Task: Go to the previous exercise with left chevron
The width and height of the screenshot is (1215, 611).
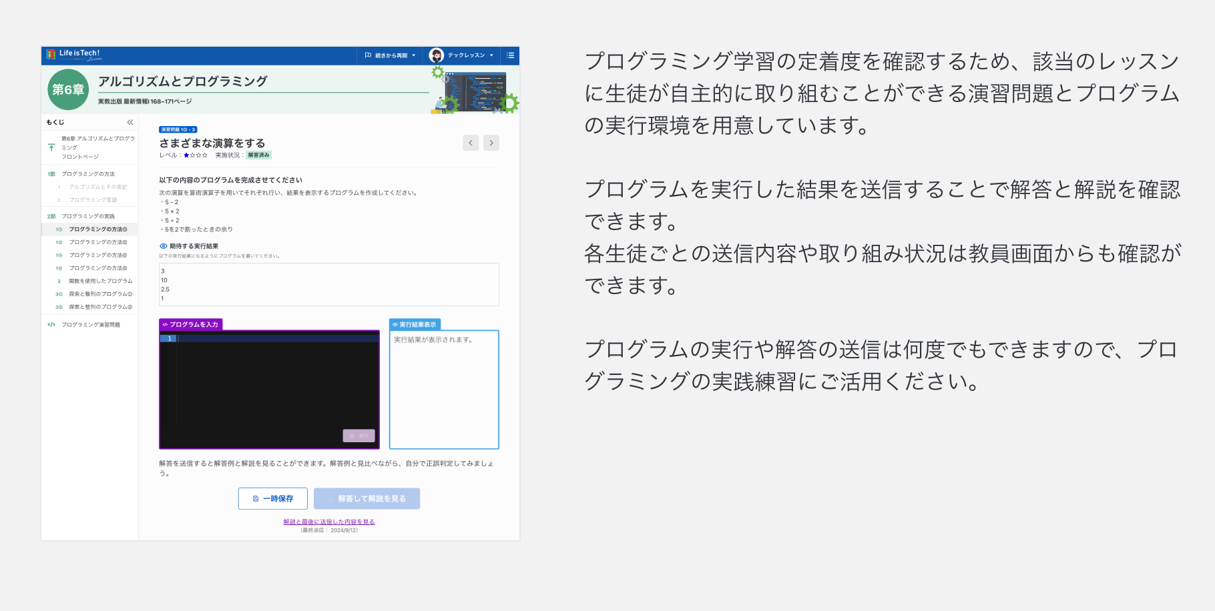Action: pyautogui.click(x=471, y=143)
